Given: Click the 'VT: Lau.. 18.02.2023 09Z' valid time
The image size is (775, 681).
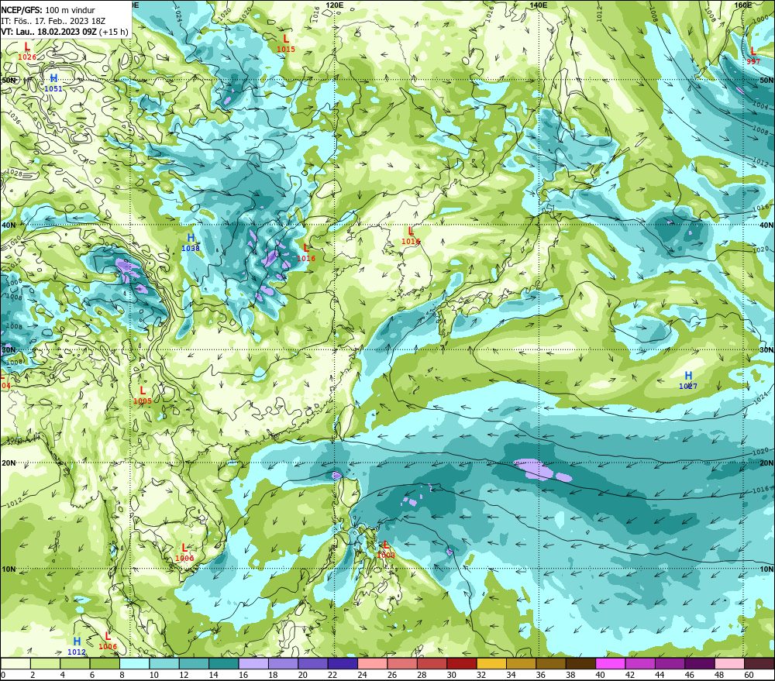Looking at the screenshot, I should (49, 32).
